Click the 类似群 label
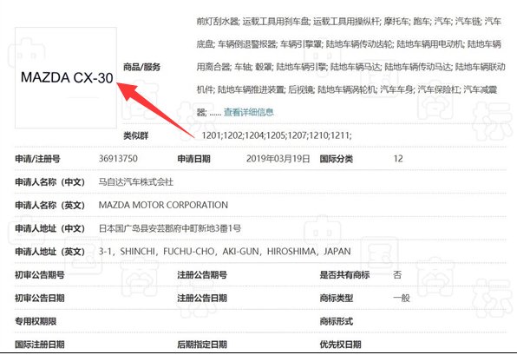517x355 pixels. point(136,135)
